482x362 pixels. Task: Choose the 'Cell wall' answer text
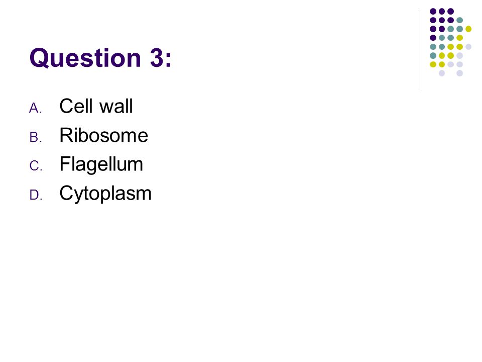tap(96, 106)
